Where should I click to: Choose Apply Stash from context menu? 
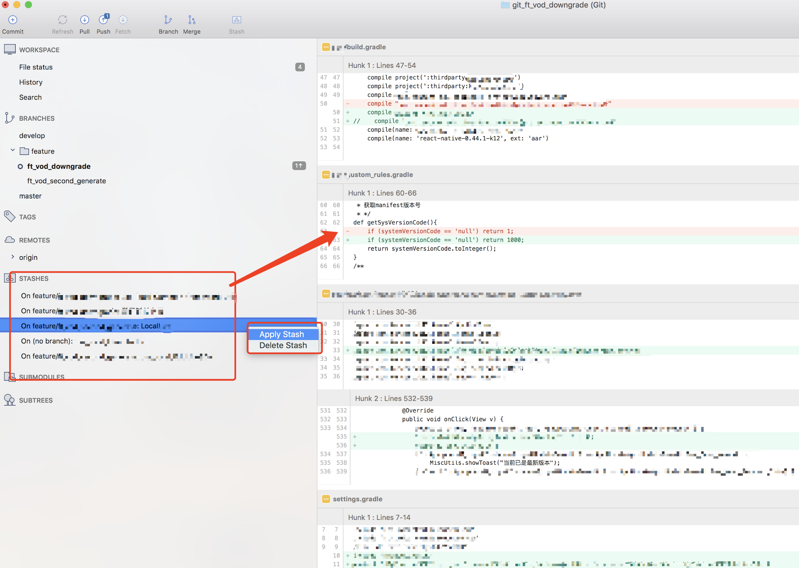[282, 334]
